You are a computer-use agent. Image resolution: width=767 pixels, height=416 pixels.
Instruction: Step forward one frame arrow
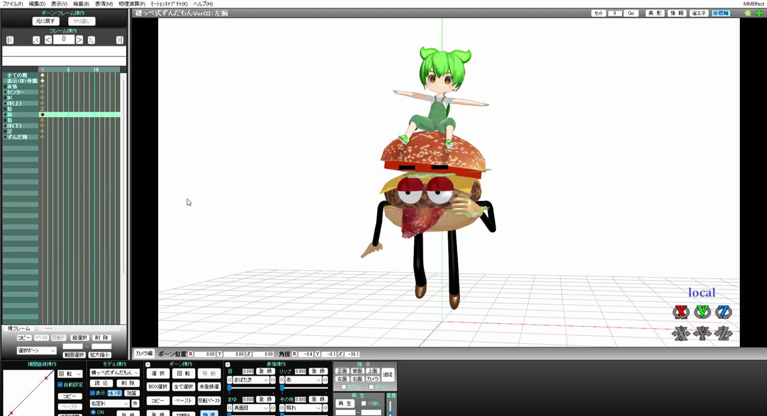pyautogui.click(x=79, y=40)
